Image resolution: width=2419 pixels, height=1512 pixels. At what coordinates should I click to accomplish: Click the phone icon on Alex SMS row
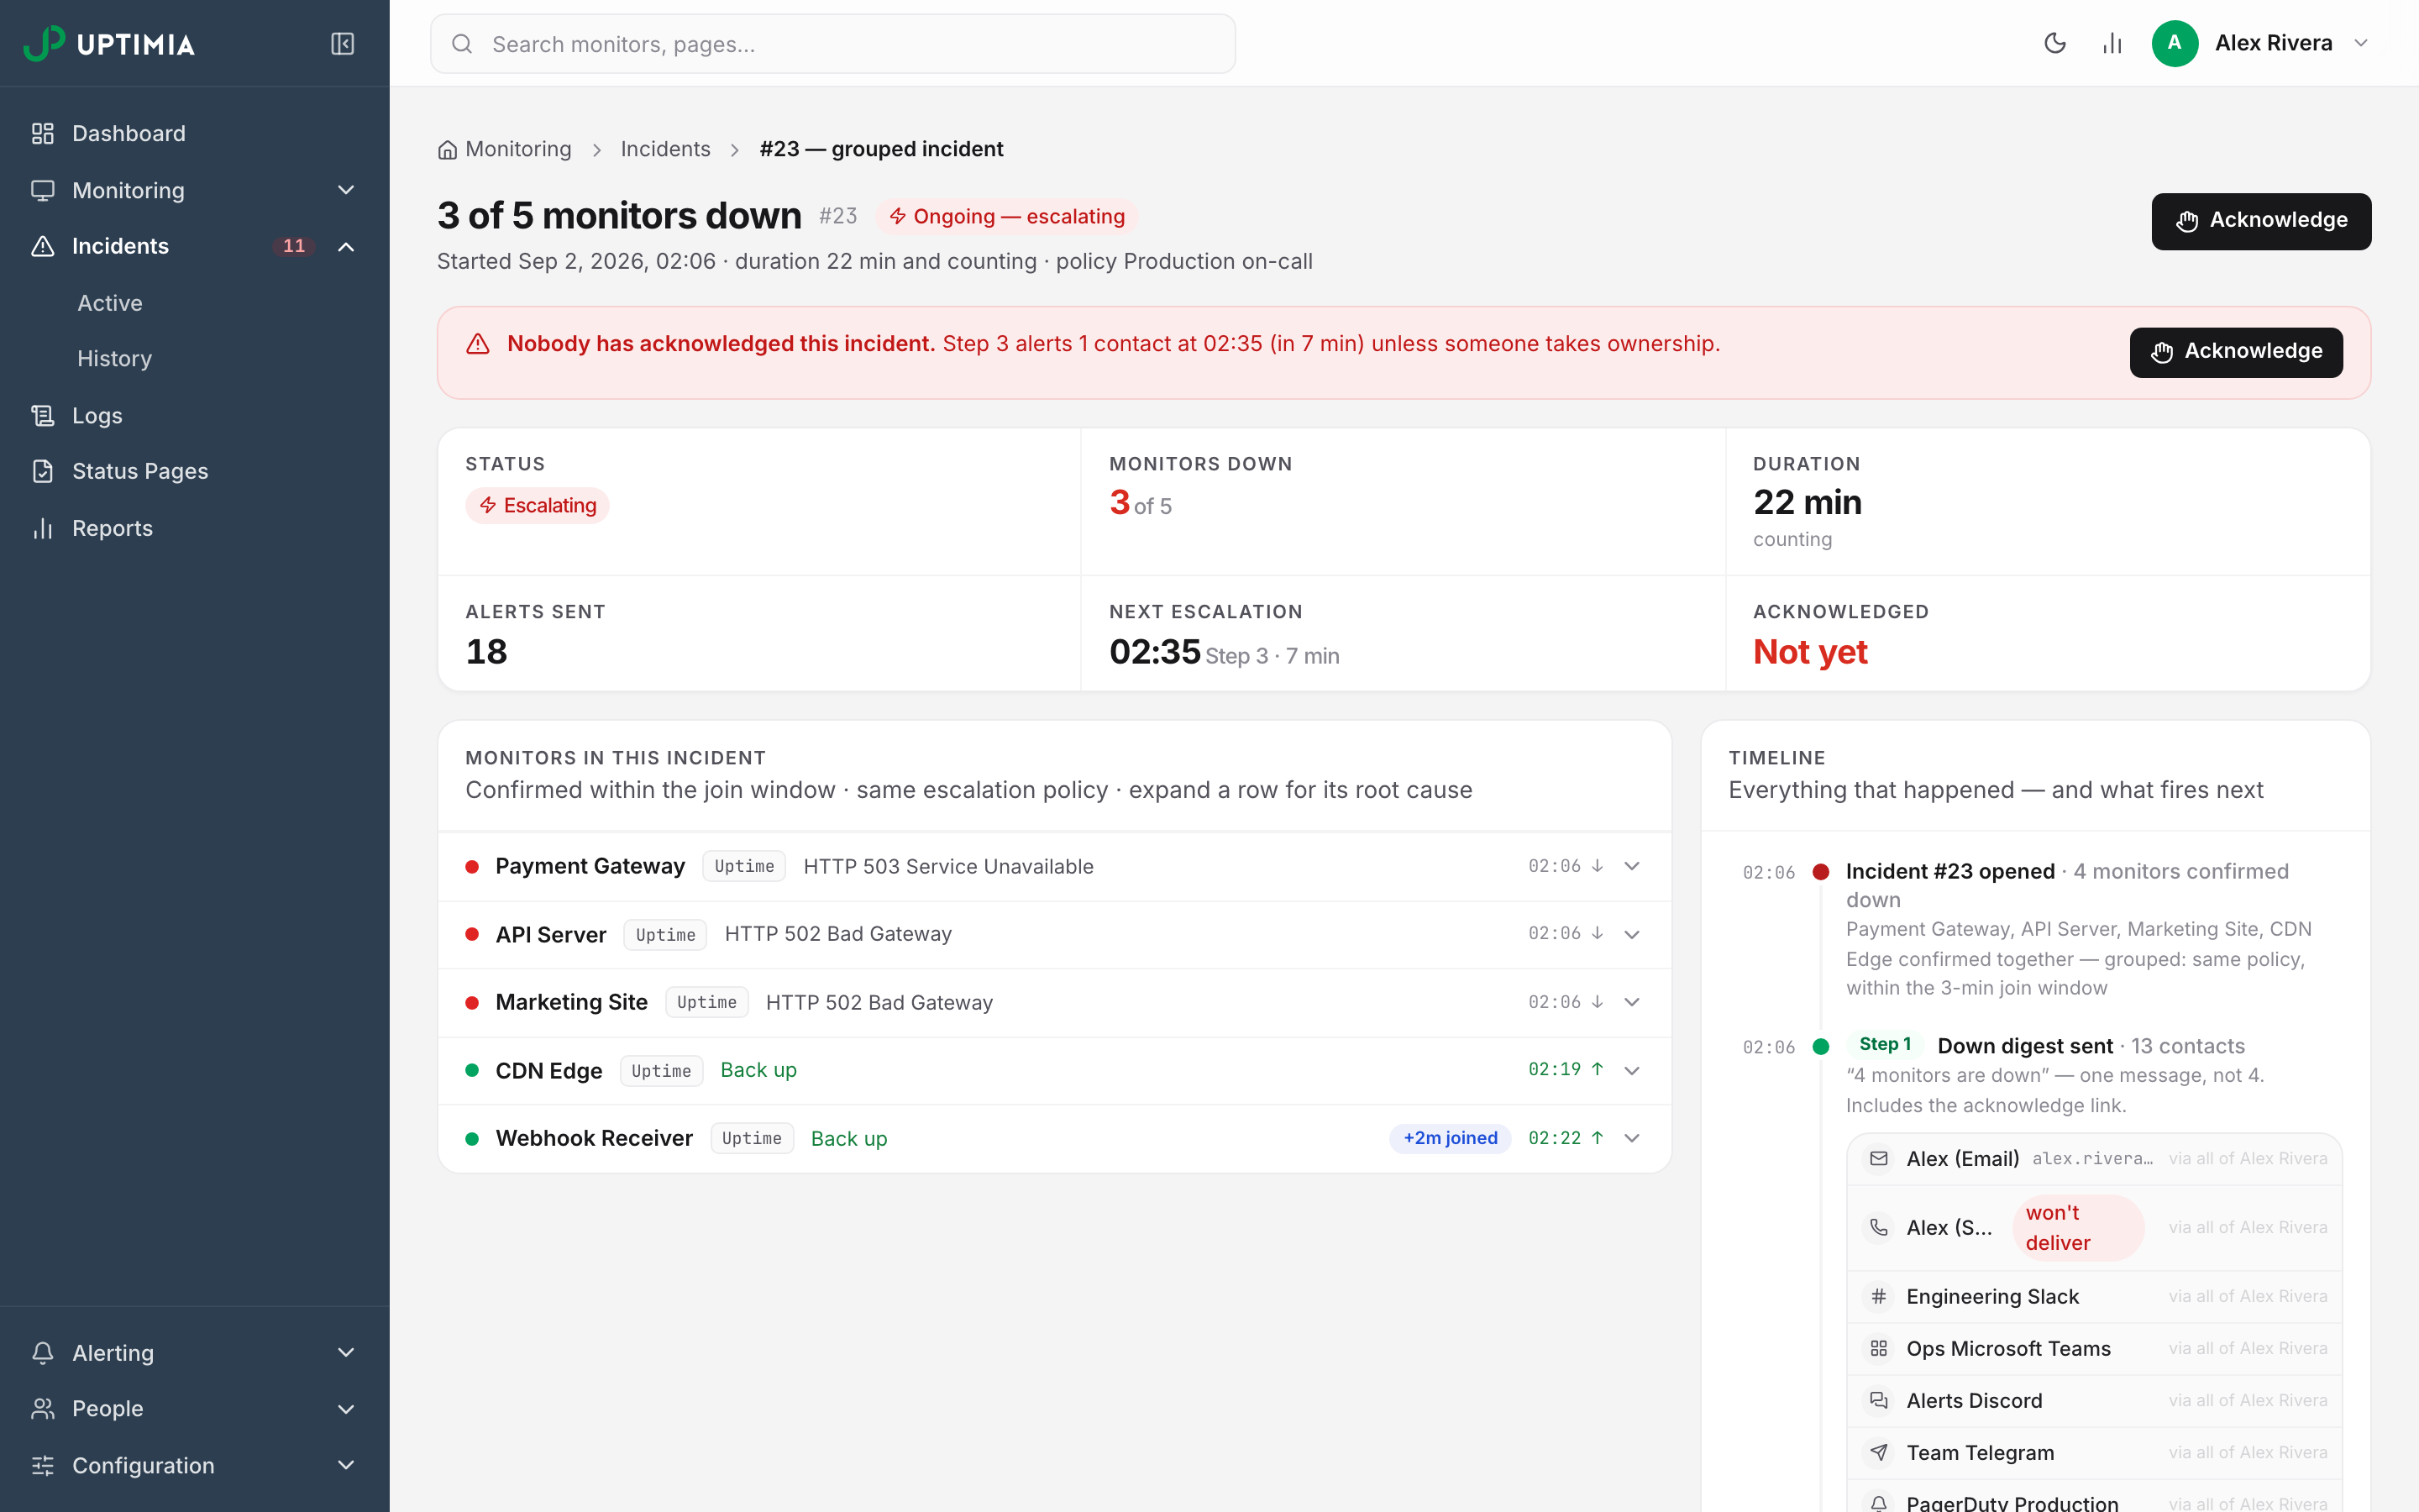click(1878, 1227)
